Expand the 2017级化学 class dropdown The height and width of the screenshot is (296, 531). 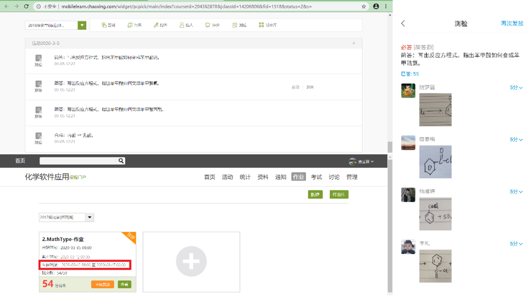[x=90, y=218]
